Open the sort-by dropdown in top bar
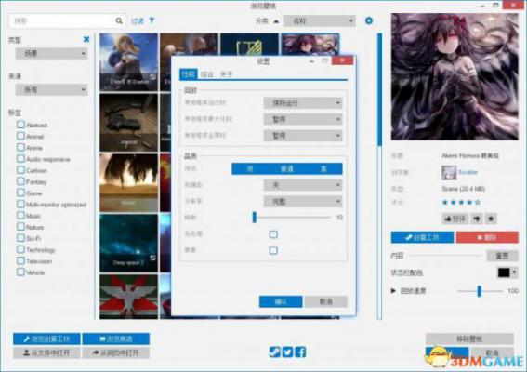 pyautogui.click(x=320, y=20)
